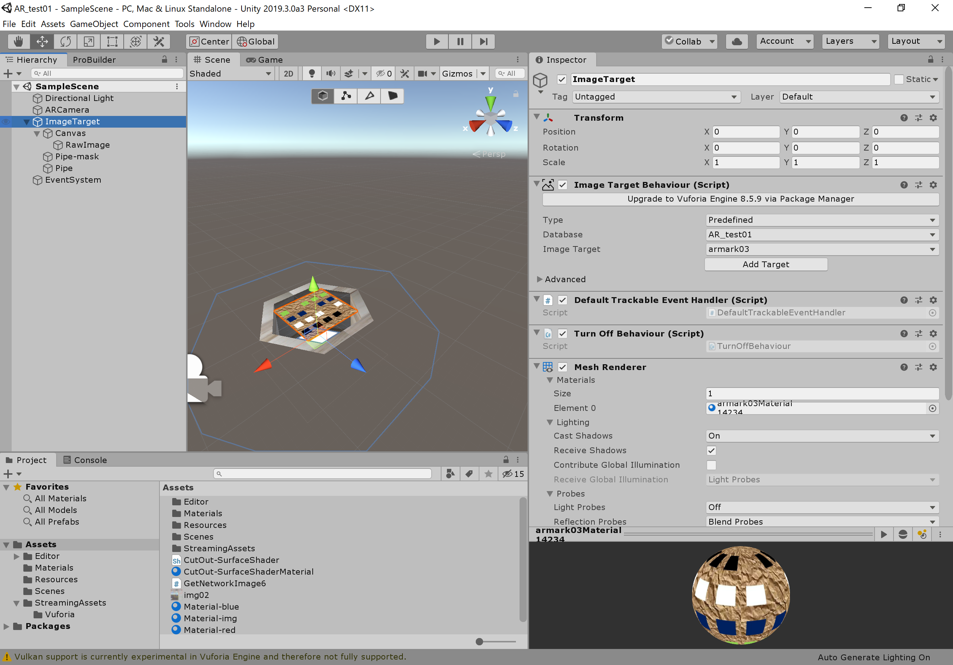This screenshot has height=665, width=953.
Task: Toggle the Static checkbox
Action: pyautogui.click(x=899, y=79)
